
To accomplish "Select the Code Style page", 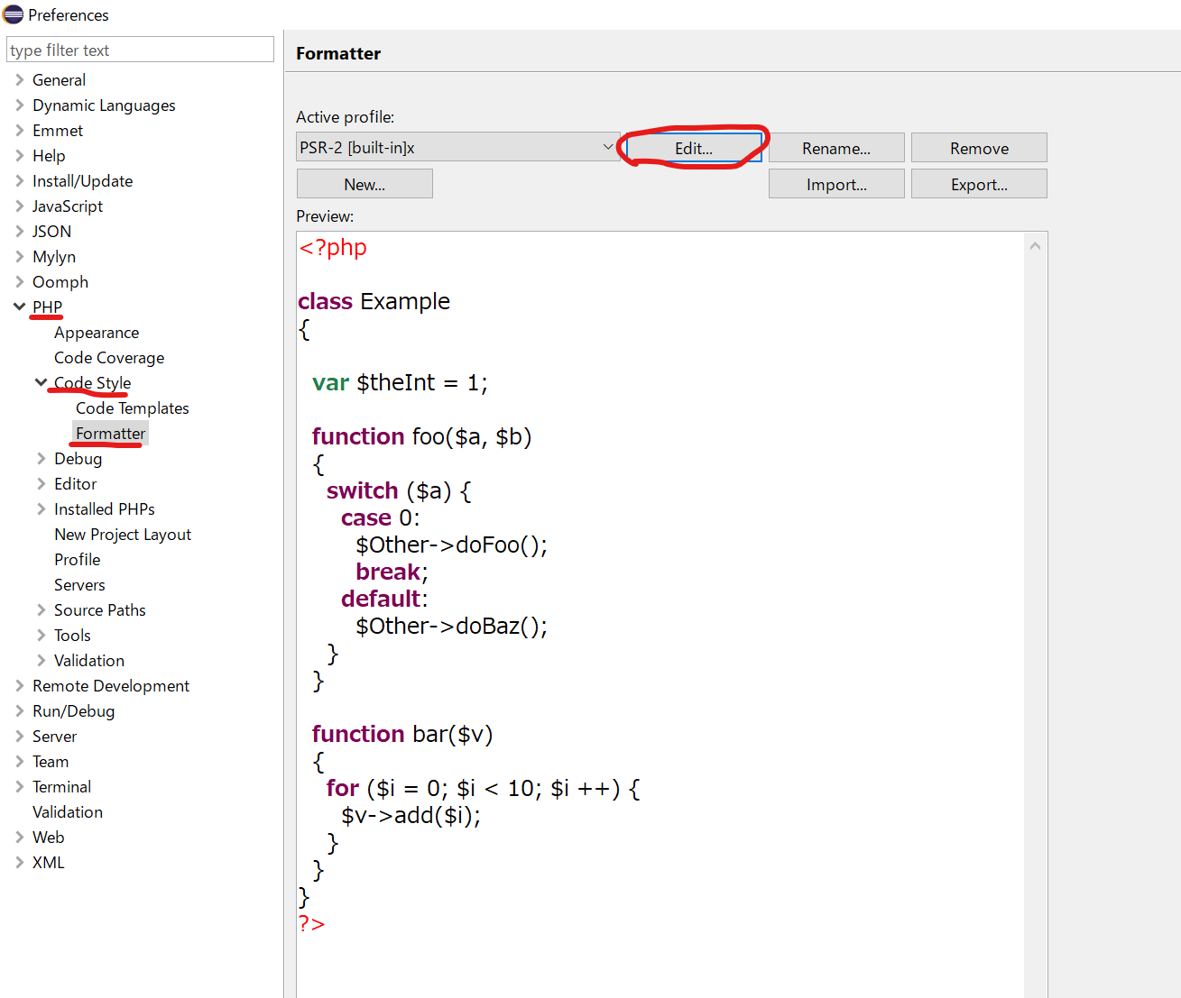I will pyautogui.click(x=92, y=383).
